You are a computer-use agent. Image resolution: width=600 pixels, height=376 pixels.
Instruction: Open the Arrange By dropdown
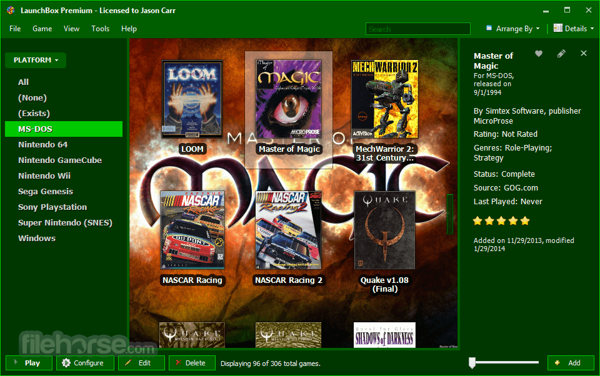pyautogui.click(x=512, y=29)
